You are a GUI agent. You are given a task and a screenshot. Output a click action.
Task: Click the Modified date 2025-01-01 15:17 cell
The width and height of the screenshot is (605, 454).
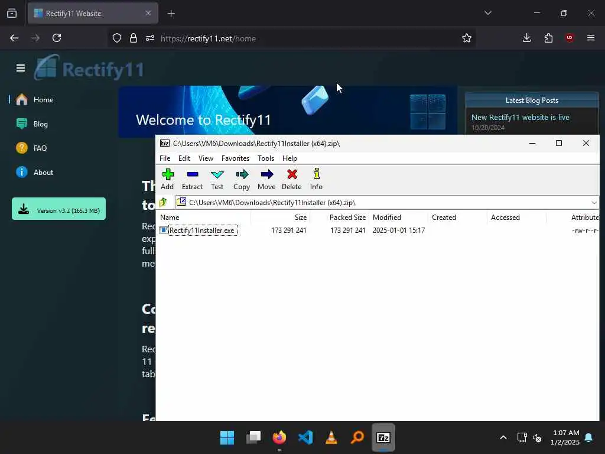click(399, 231)
